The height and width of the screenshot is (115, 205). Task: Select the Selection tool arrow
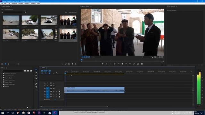point(36,70)
